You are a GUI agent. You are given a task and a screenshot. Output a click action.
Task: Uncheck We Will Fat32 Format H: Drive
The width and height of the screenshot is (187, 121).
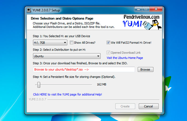(x=108, y=43)
